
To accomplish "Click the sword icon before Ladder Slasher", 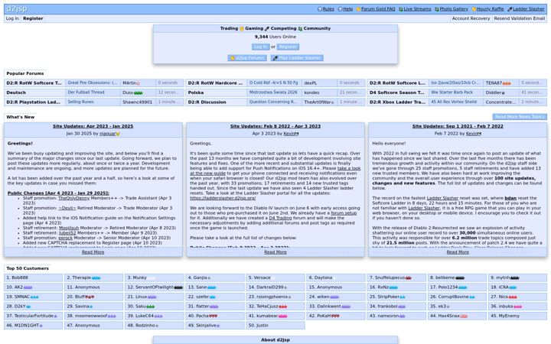I will [510, 9].
